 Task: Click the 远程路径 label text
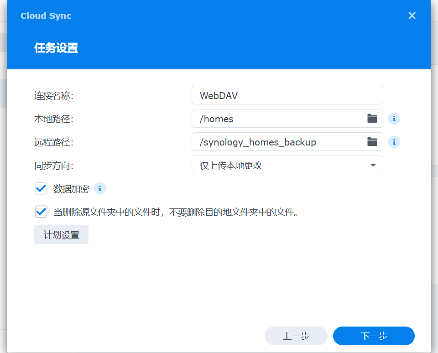(x=54, y=142)
